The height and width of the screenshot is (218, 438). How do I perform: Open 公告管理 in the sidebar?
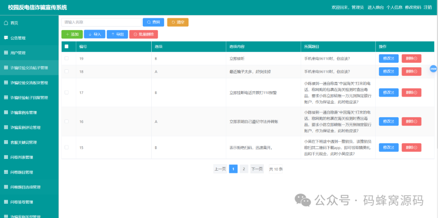pyautogui.click(x=29, y=38)
